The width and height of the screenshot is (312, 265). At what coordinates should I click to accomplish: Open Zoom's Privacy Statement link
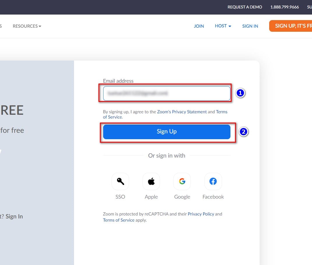(182, 112)
